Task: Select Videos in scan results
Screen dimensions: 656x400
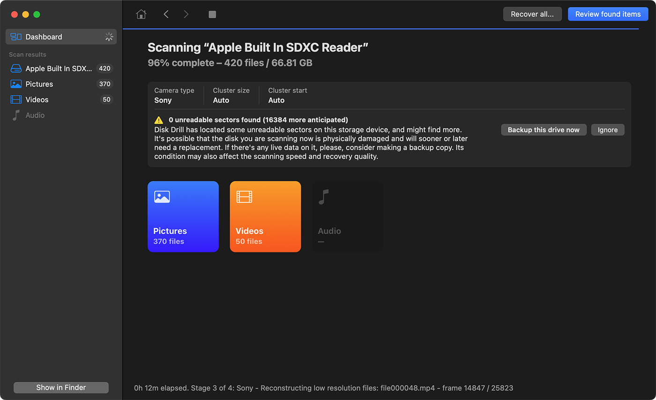Action: coord(61,99)
